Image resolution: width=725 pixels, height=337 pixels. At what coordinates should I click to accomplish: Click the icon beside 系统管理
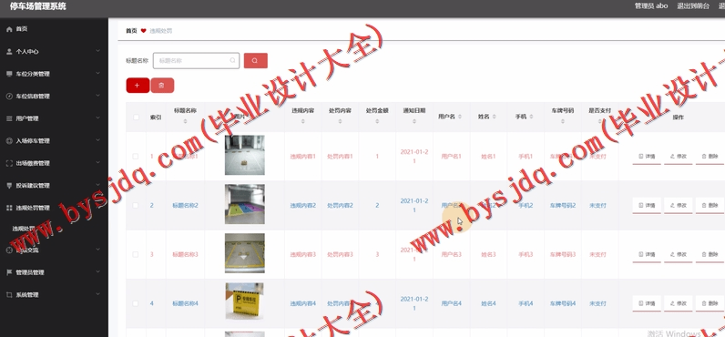9,295
